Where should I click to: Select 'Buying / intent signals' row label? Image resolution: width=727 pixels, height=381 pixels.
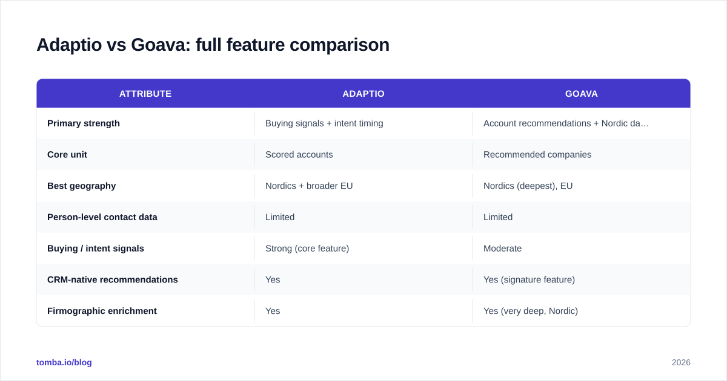tap(96, 249)
